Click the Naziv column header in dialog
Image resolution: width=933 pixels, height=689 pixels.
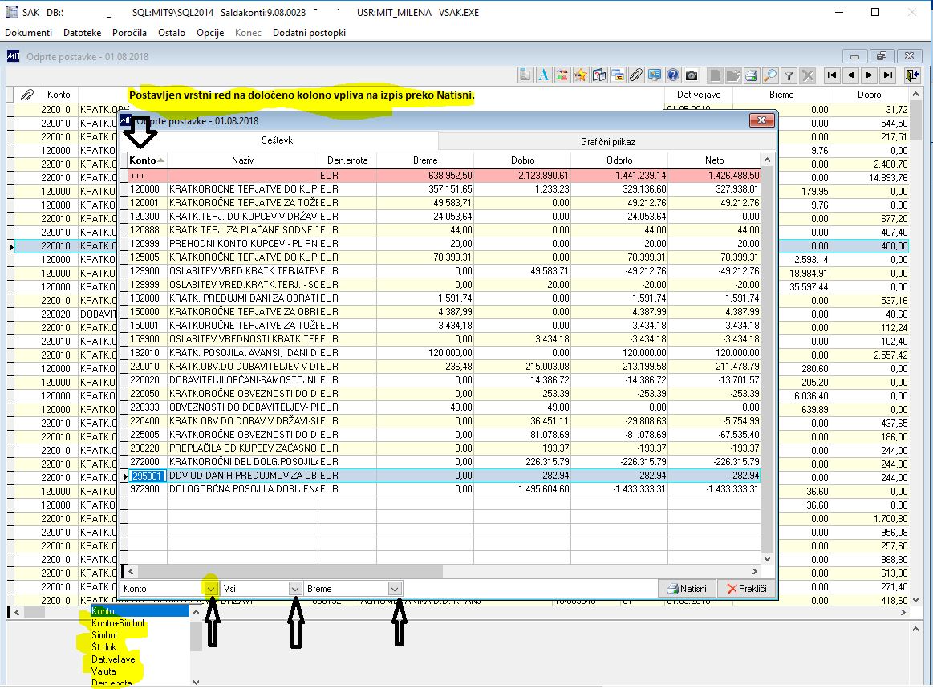point(243,160)
